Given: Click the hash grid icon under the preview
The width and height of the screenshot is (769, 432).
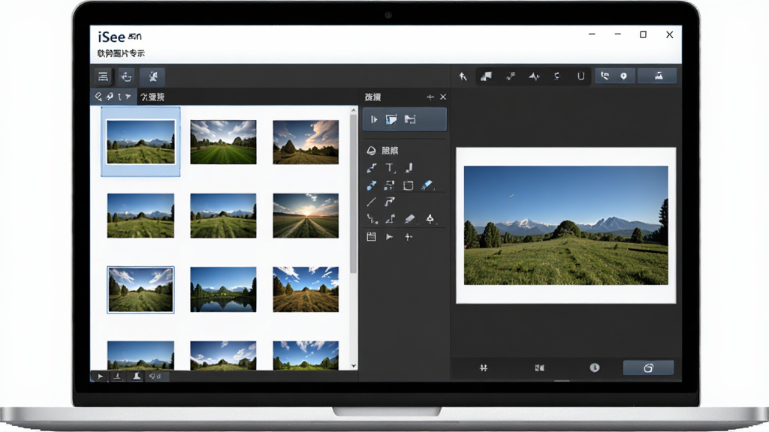Looking at the screenshot, I should [x=484, y=367].
